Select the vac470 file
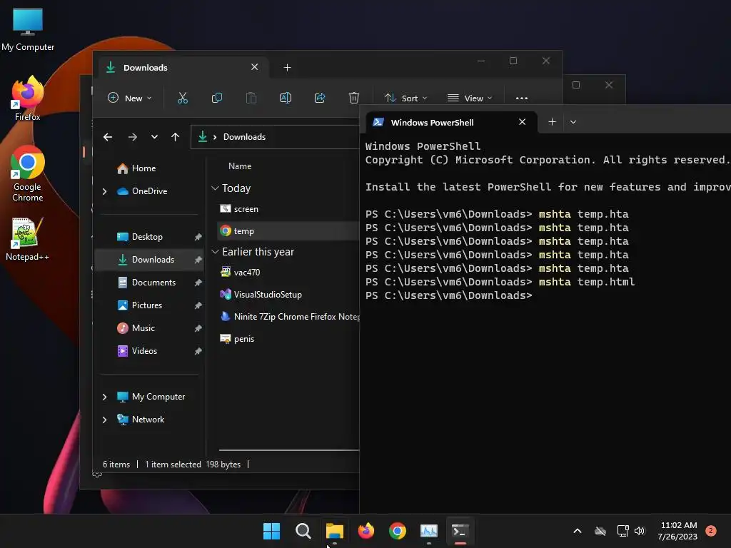731x548 pixels. click(x=240, y=273)
